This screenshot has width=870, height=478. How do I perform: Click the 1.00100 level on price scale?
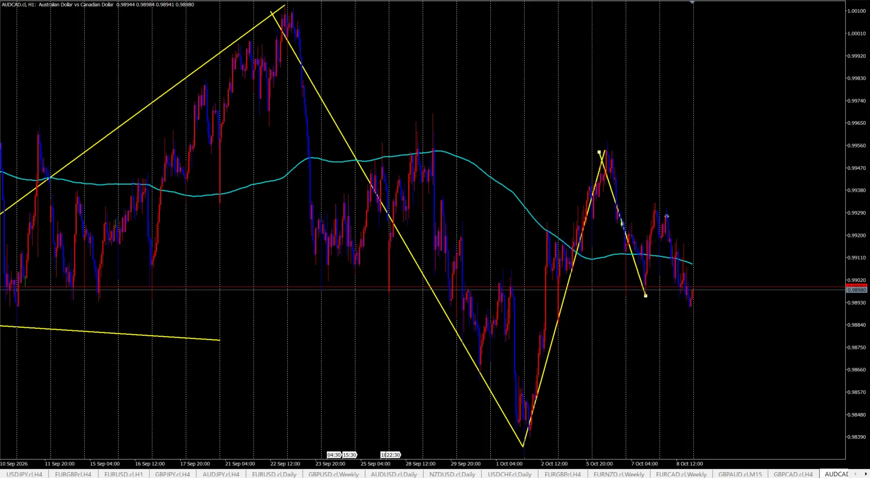pos(857,11)
